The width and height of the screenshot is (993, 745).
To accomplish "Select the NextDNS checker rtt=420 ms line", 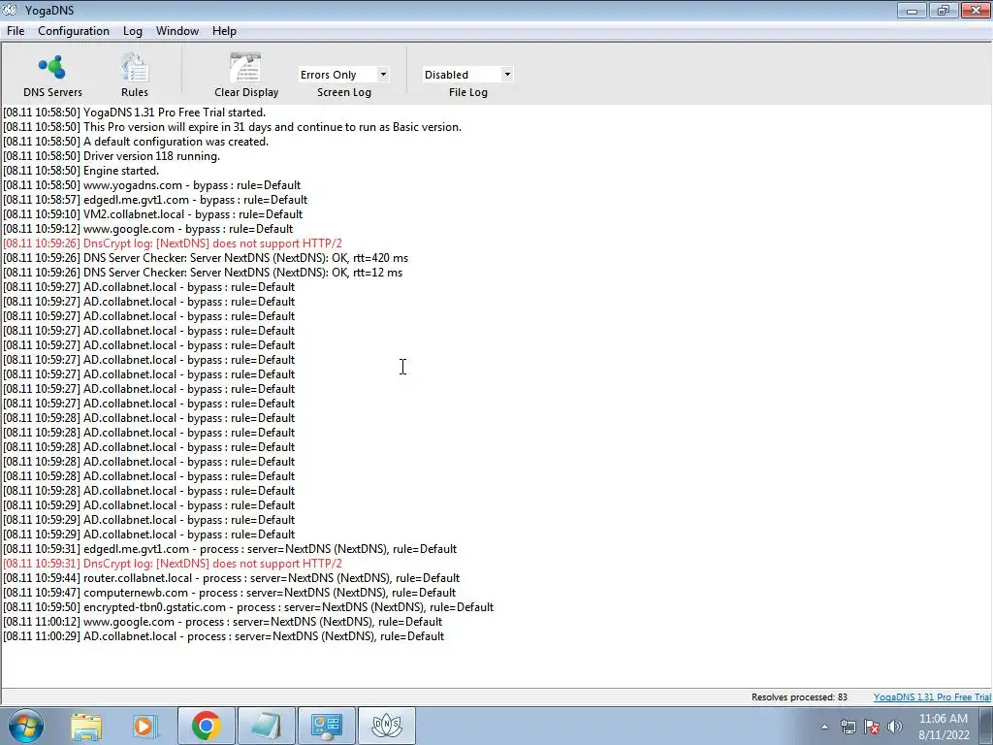I will pos(206,258).
